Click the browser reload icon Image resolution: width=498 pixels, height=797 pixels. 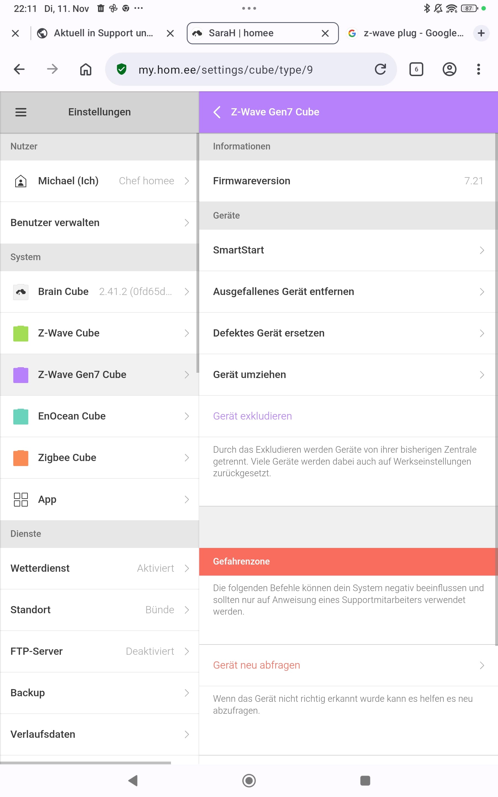coord(380,69)
